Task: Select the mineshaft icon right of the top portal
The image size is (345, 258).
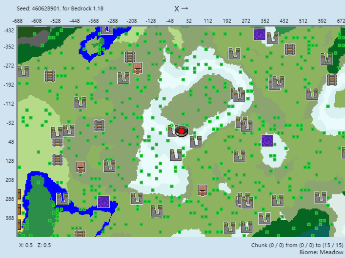Action: (x=290, y=49)
